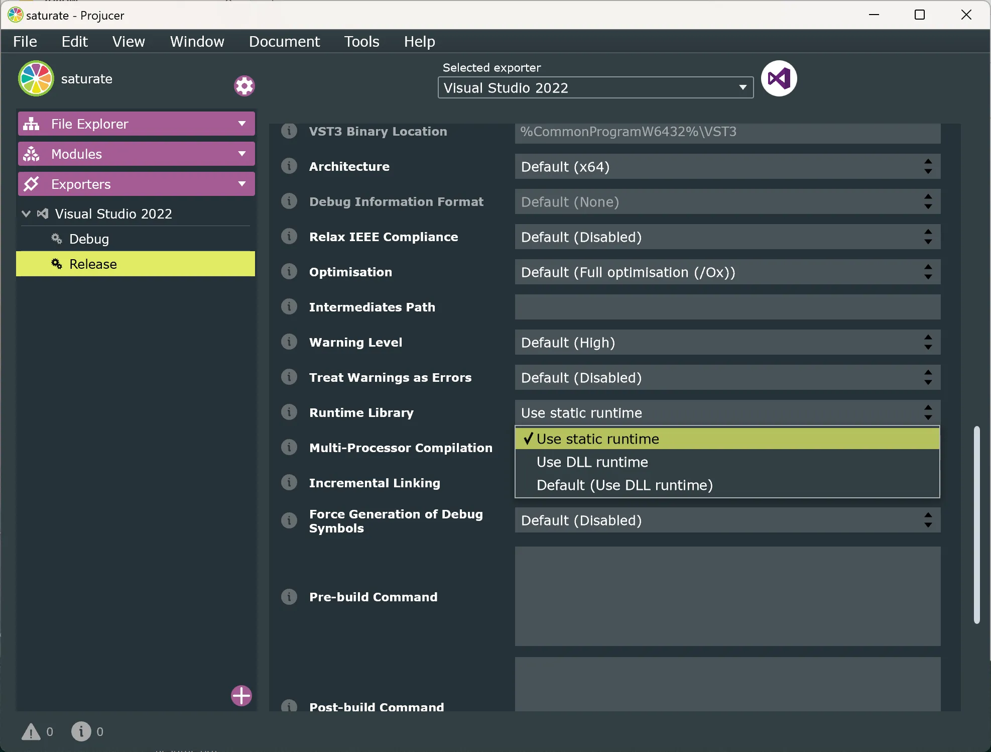This screenshot has height=752, width=991.
Task: Close the Runtime Library combo box
Action: coord(727,412)
